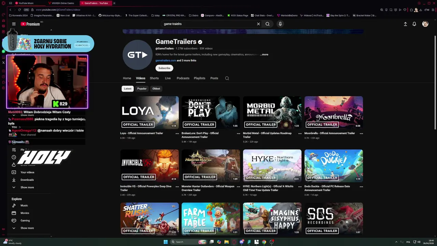The image size is (437, 246).
Task: Open the Slay the Spire 2 bookmark
Action: pos(338,15)
